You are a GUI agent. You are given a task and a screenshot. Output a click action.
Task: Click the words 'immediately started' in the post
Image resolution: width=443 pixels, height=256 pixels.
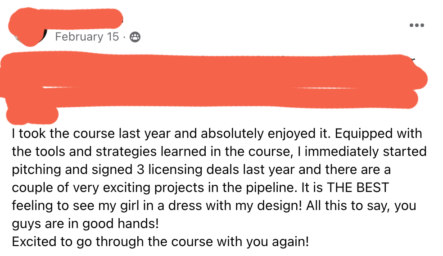[x=366, y=151]
